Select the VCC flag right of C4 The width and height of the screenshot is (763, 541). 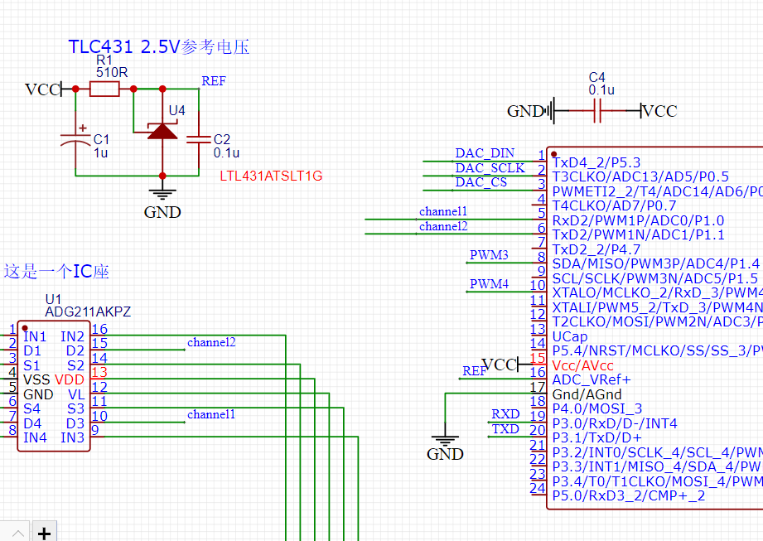pyautogui.click(x=659, y=111)
